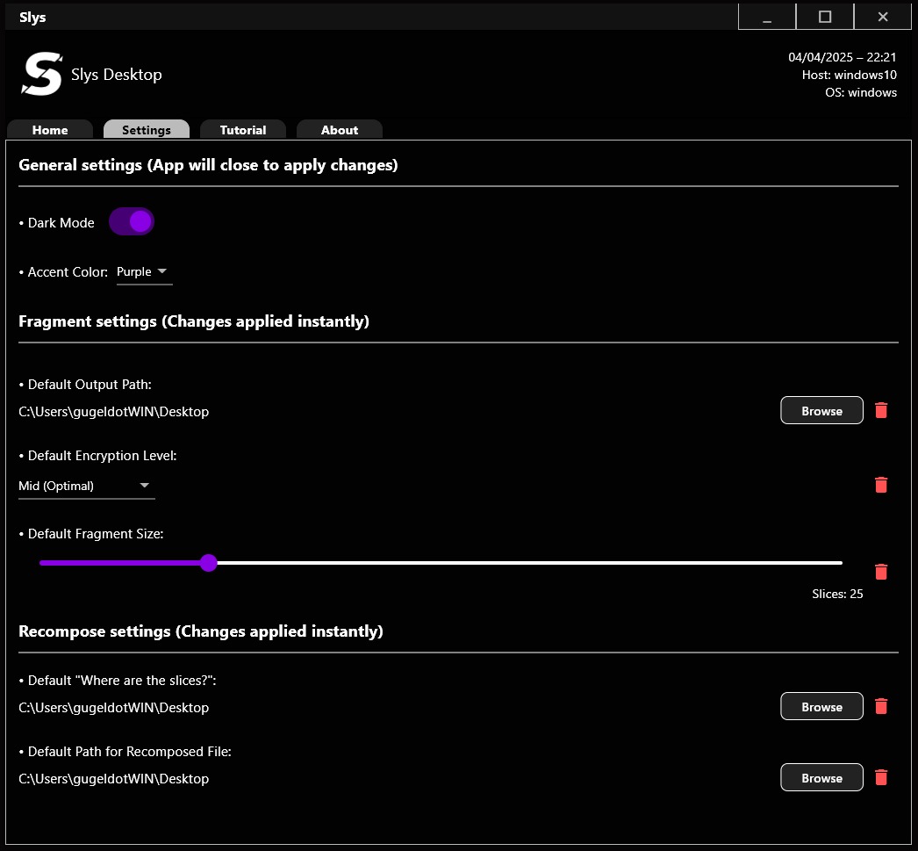Switch to the Home tab
This screenshot has width=918, height=851.
tap(50, 130)
